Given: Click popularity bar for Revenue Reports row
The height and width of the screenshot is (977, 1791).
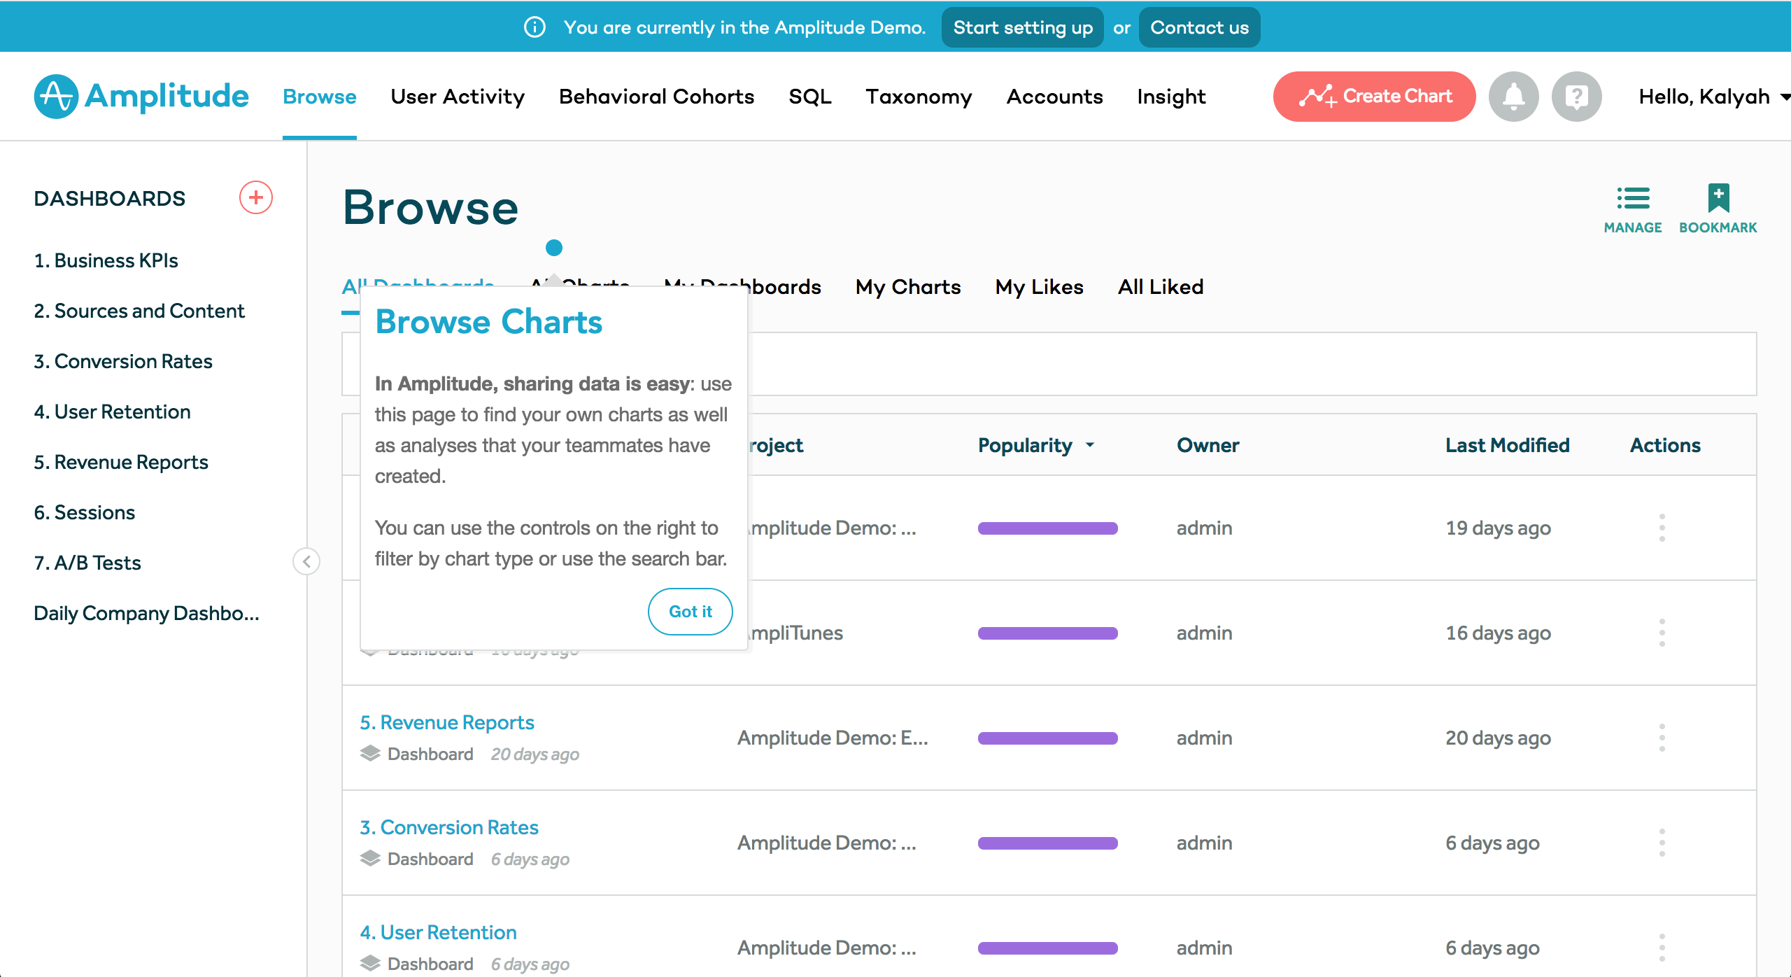Looking at the screenshot, I should pos(1047,738).
